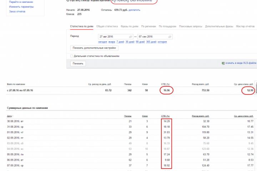Image resolution: width=257 pixels, height=171 pixels.
Task: Set period with 'сегодня' shortcut
Action: [x=102, y=42]
